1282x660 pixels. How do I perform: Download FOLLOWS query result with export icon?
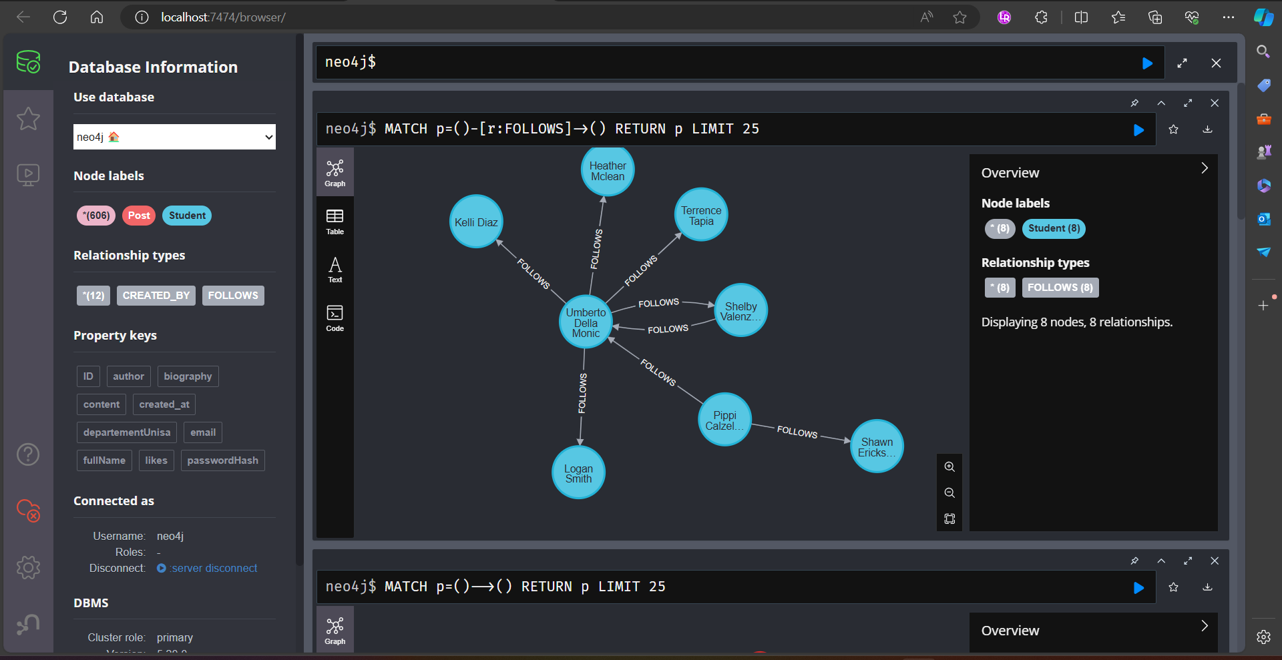tap(1207, 129)
